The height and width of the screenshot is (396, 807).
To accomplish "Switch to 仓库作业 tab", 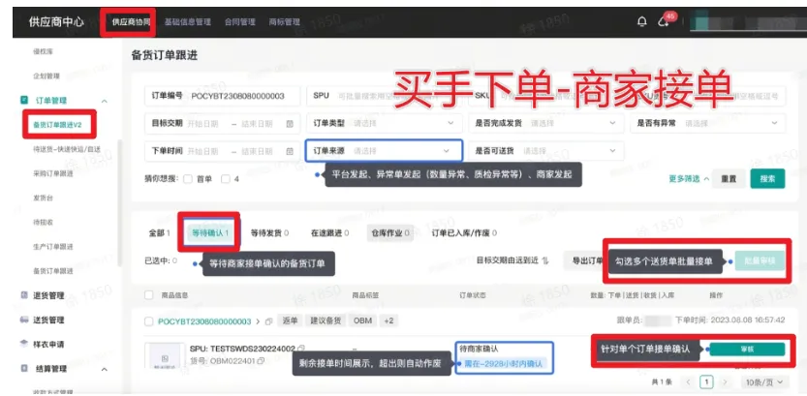I will [x=389, y=233].
